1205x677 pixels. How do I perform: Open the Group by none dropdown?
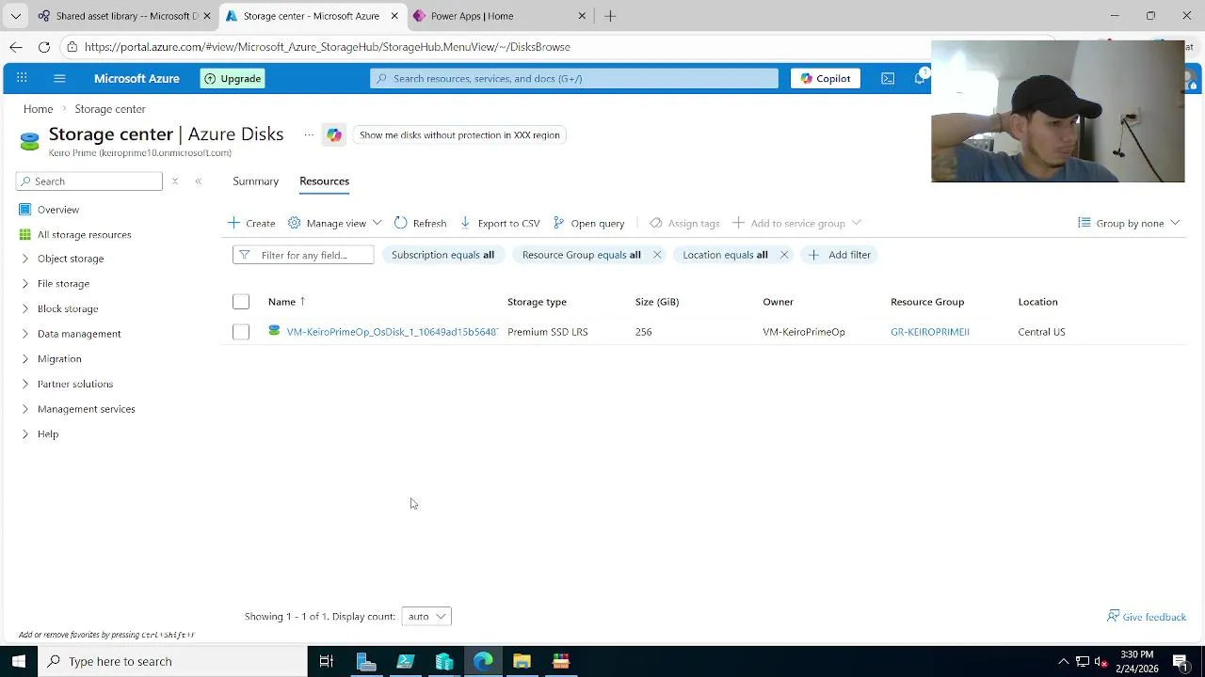(x=1129, y=223)
